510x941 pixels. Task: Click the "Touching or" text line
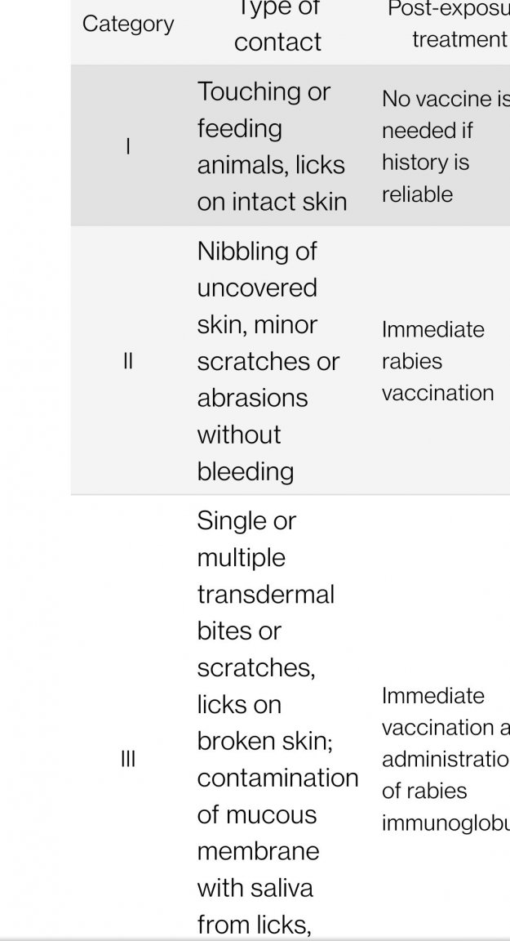coord(264,91)
